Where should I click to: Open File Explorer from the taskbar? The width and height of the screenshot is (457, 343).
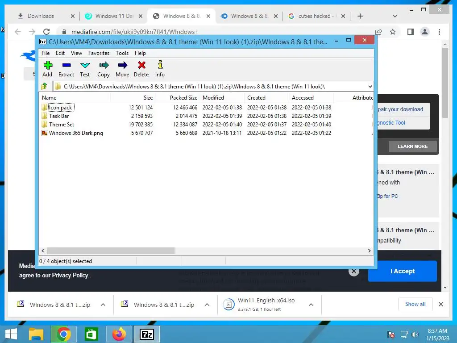[x=36, y=334]
